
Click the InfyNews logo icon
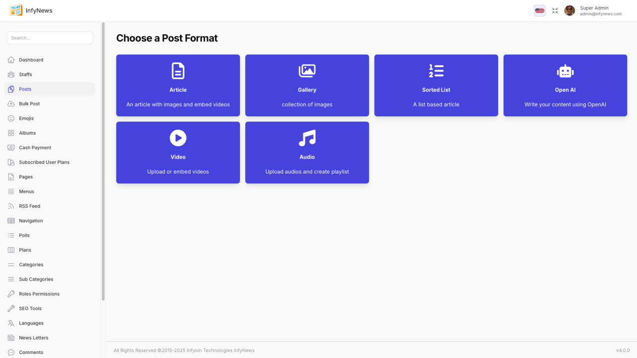(16, 10)
